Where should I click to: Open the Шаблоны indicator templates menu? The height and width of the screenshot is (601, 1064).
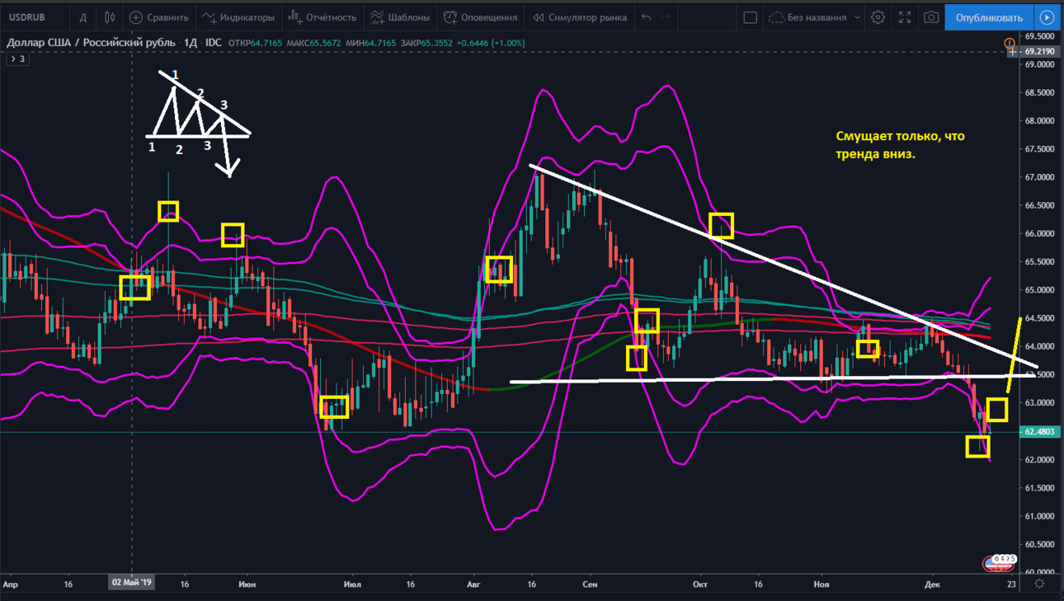point(400,17)
